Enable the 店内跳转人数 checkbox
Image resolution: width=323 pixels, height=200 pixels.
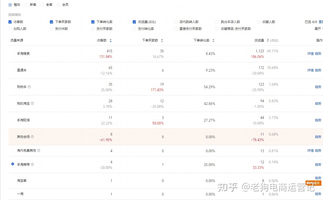(176, 22)
